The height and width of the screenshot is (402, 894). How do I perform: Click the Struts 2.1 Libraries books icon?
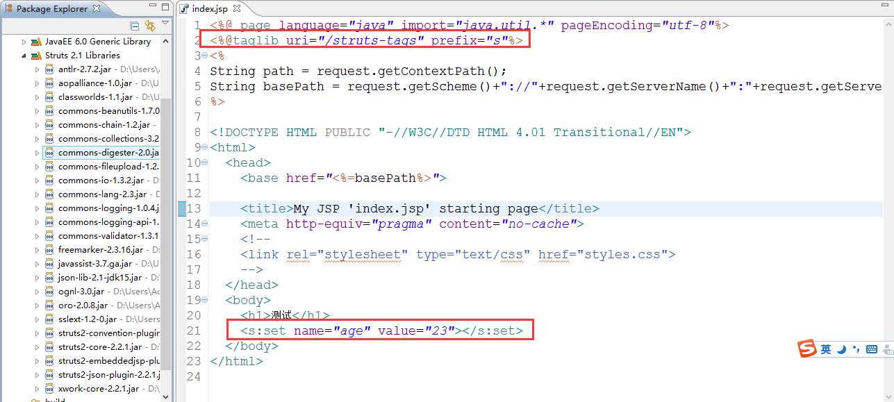38,56
